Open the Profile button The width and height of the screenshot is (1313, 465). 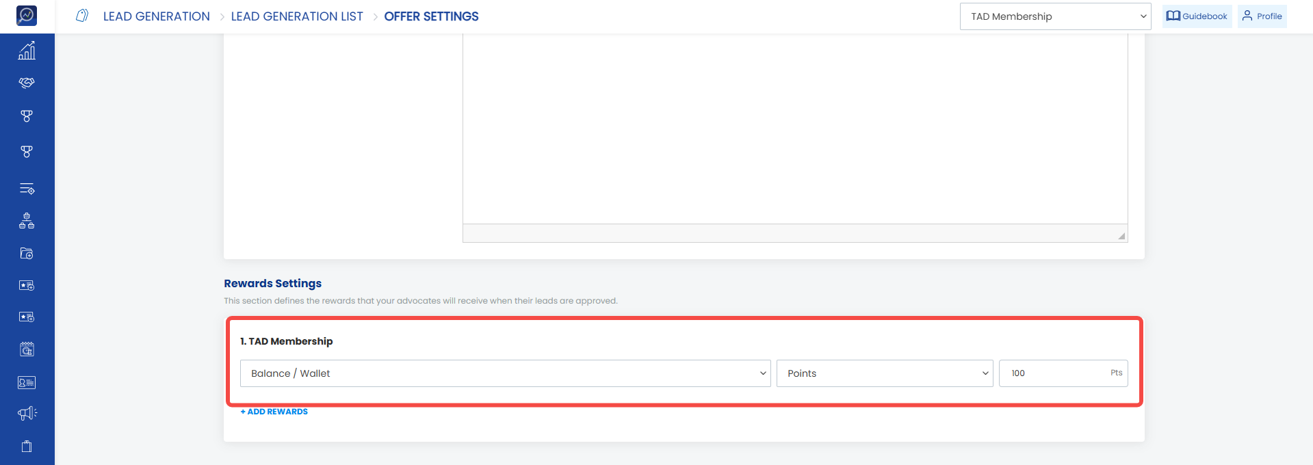point(1262,16)
